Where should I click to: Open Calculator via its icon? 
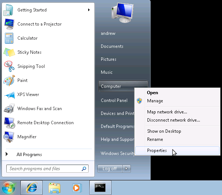[x=9, y=38]
